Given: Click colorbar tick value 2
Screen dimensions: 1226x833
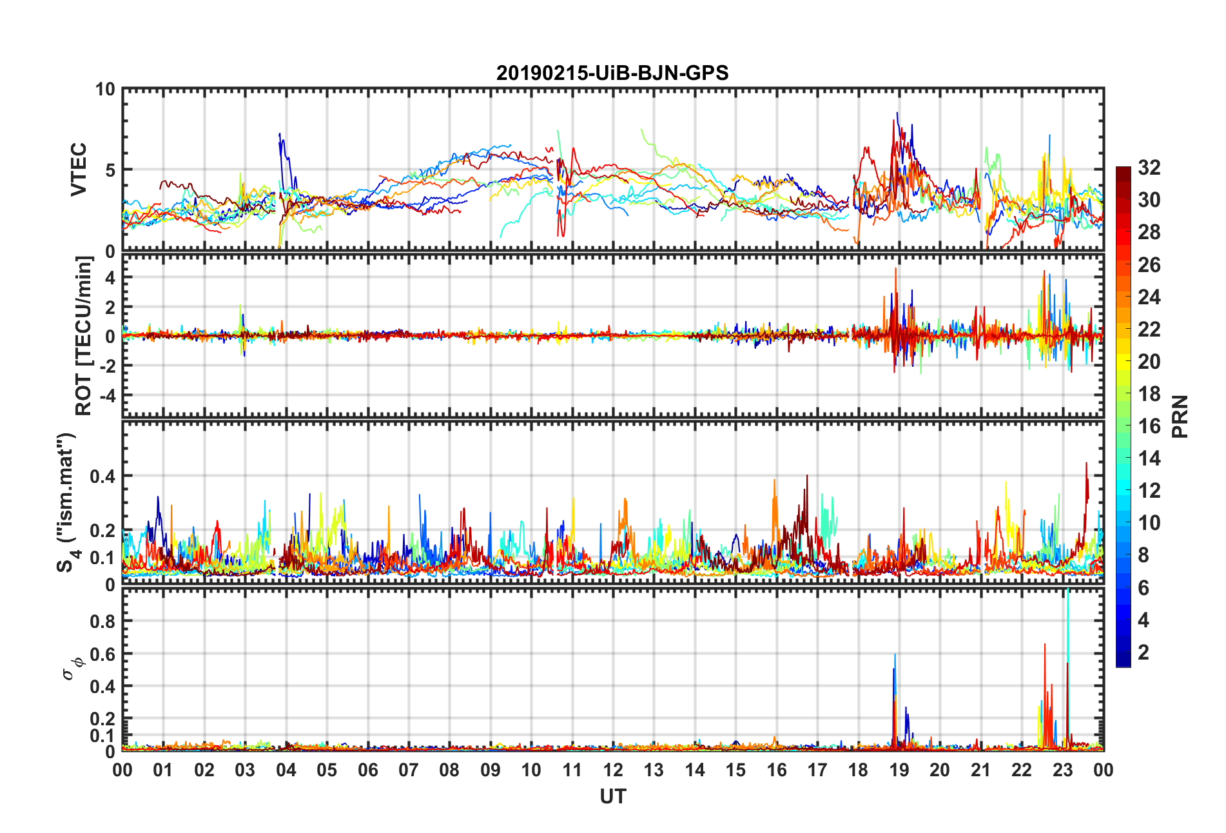Looking at the screenshot, I should click(x=1143, y=652).
